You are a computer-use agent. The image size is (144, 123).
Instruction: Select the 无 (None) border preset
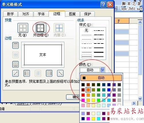(23, 28)
